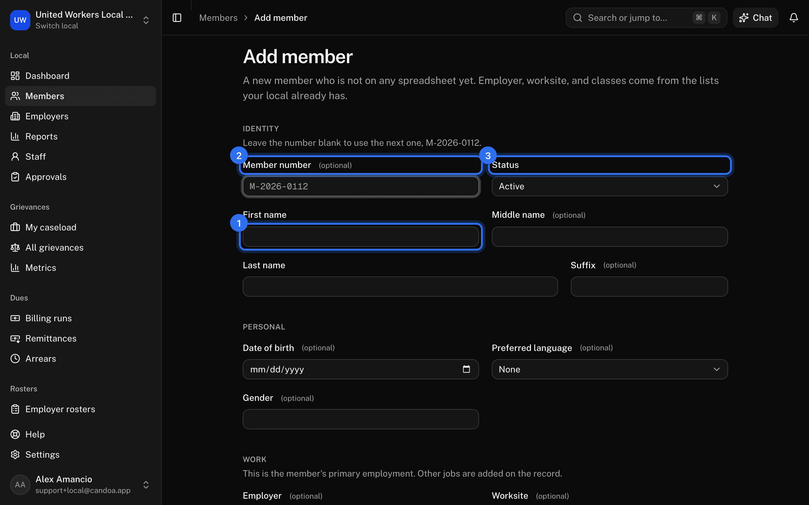
Task: Click the Metrics chart icon
Action: click(x=15, y=268)
